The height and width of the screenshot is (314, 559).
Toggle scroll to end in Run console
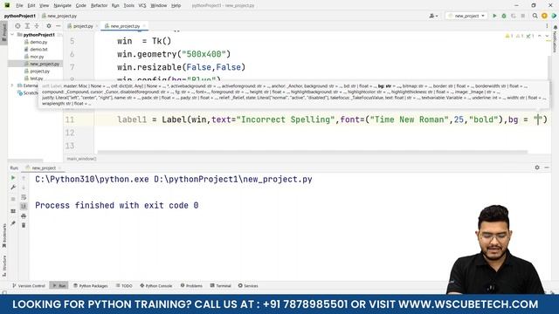[24, 206]
